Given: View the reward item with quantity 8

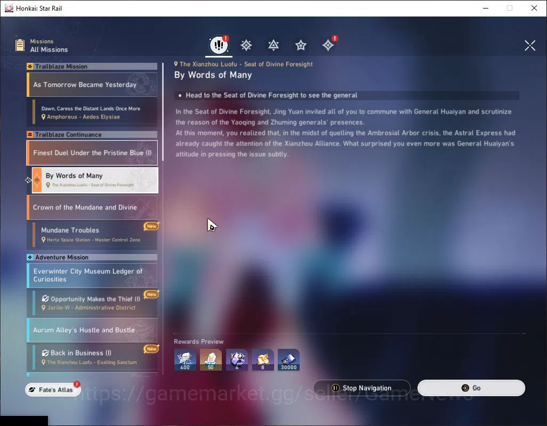Looking at the screenshot, I should [x=263, y=360].
